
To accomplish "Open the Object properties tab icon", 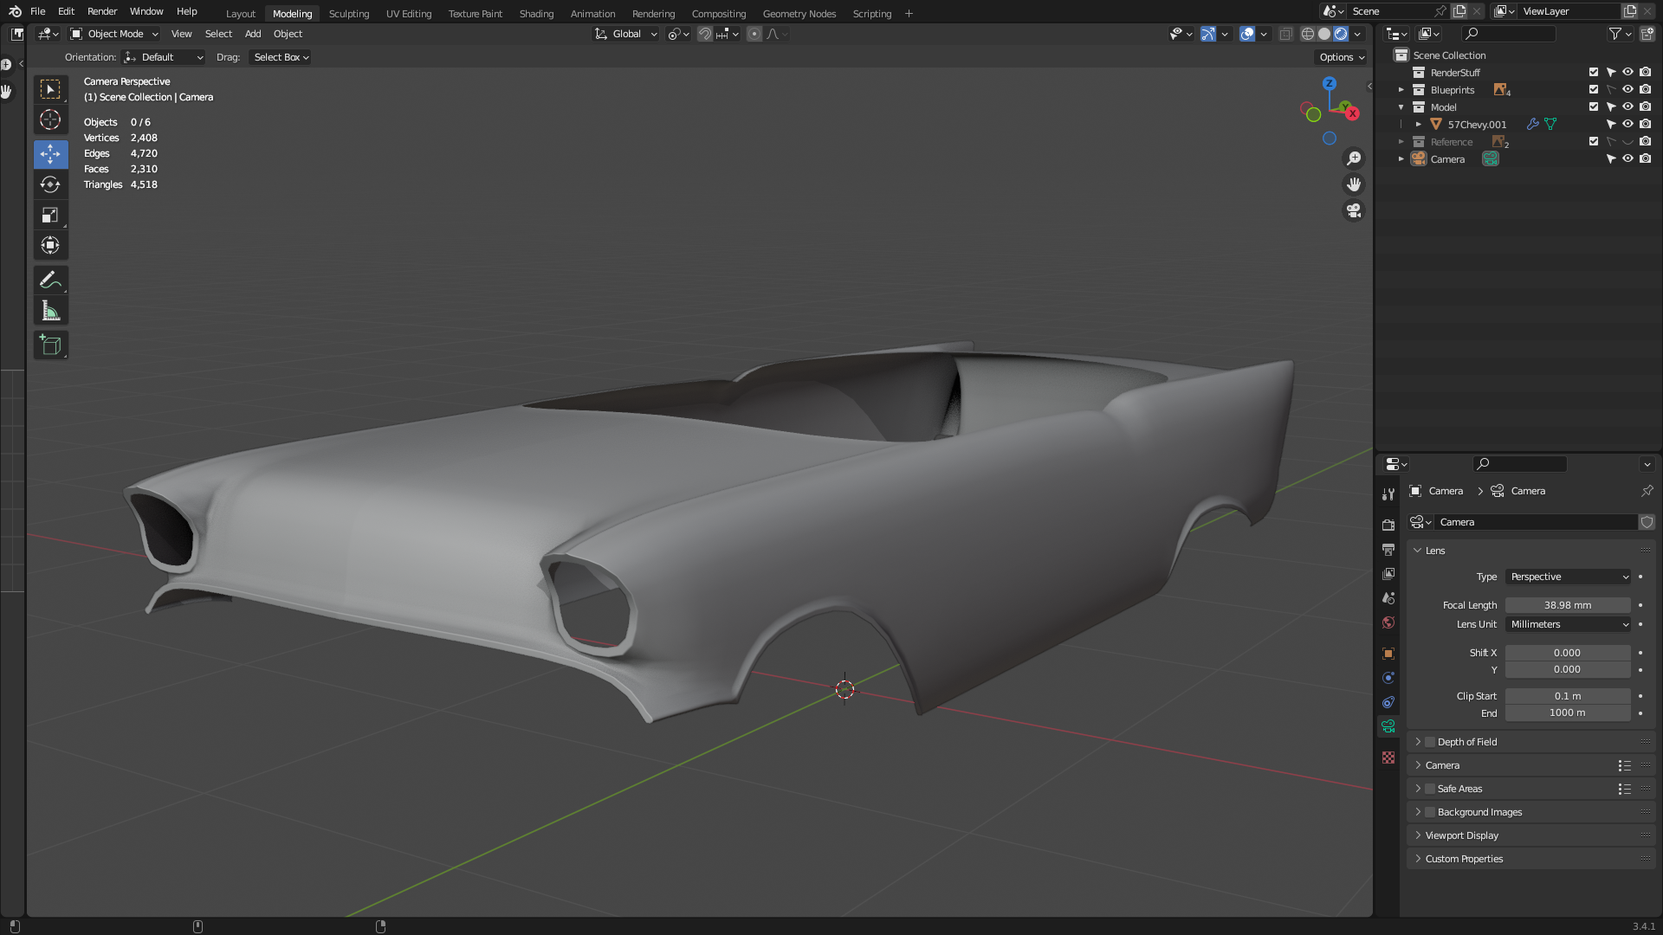I will tap(1388, 654).
